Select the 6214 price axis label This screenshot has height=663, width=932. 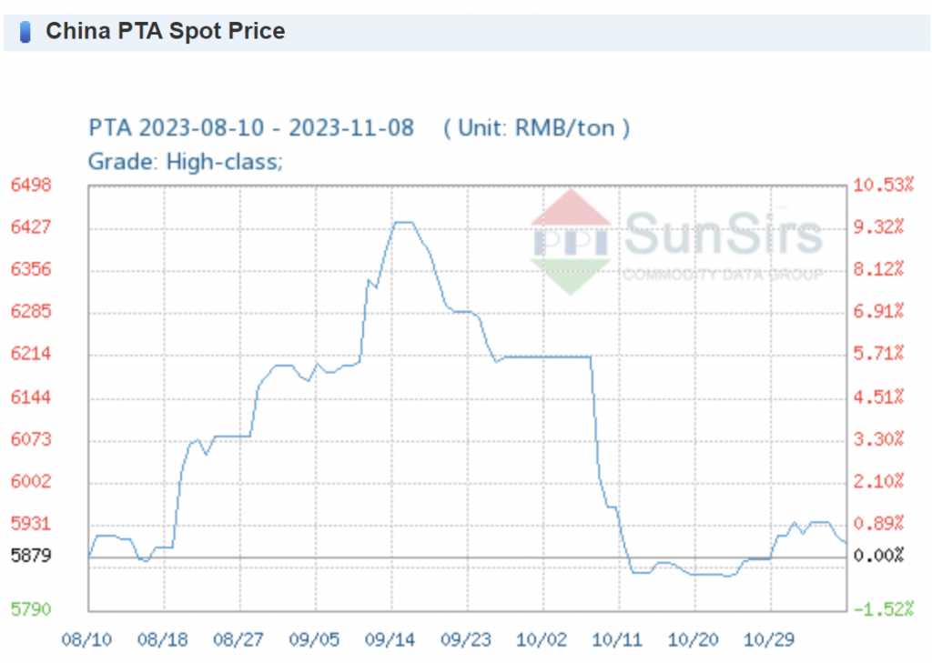[31, 355]
